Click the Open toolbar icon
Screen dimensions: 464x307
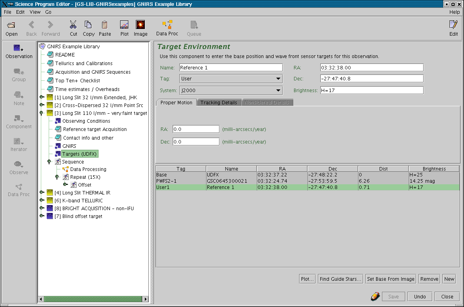pyautogui.click(x=11, y=25)
